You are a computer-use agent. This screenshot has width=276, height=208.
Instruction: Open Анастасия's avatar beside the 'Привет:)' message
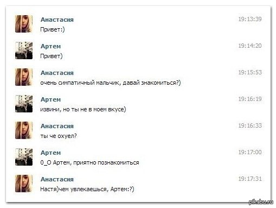point(24,24)
